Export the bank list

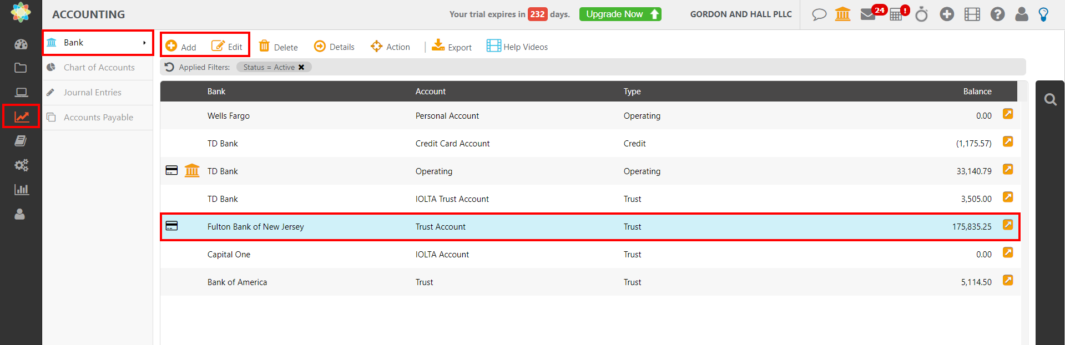452,47
